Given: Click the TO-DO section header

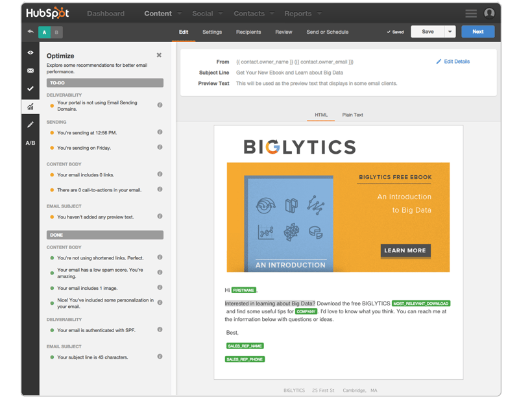Looking at the screenshot, I should tap(105, 83).
